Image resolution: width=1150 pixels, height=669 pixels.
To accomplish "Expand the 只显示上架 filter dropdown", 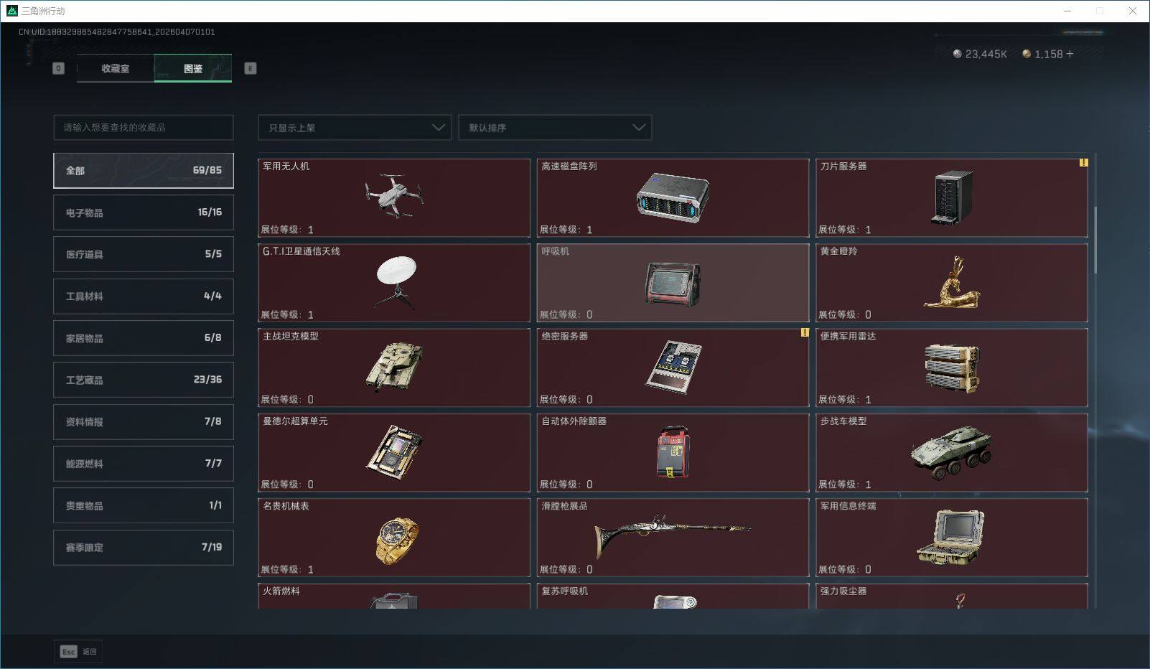I will click(355, 128).
